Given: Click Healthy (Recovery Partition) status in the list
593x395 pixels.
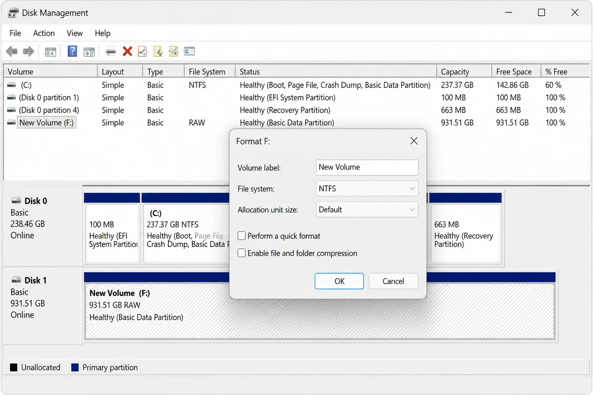Looking at the screenshot, I should pos(285,110).
